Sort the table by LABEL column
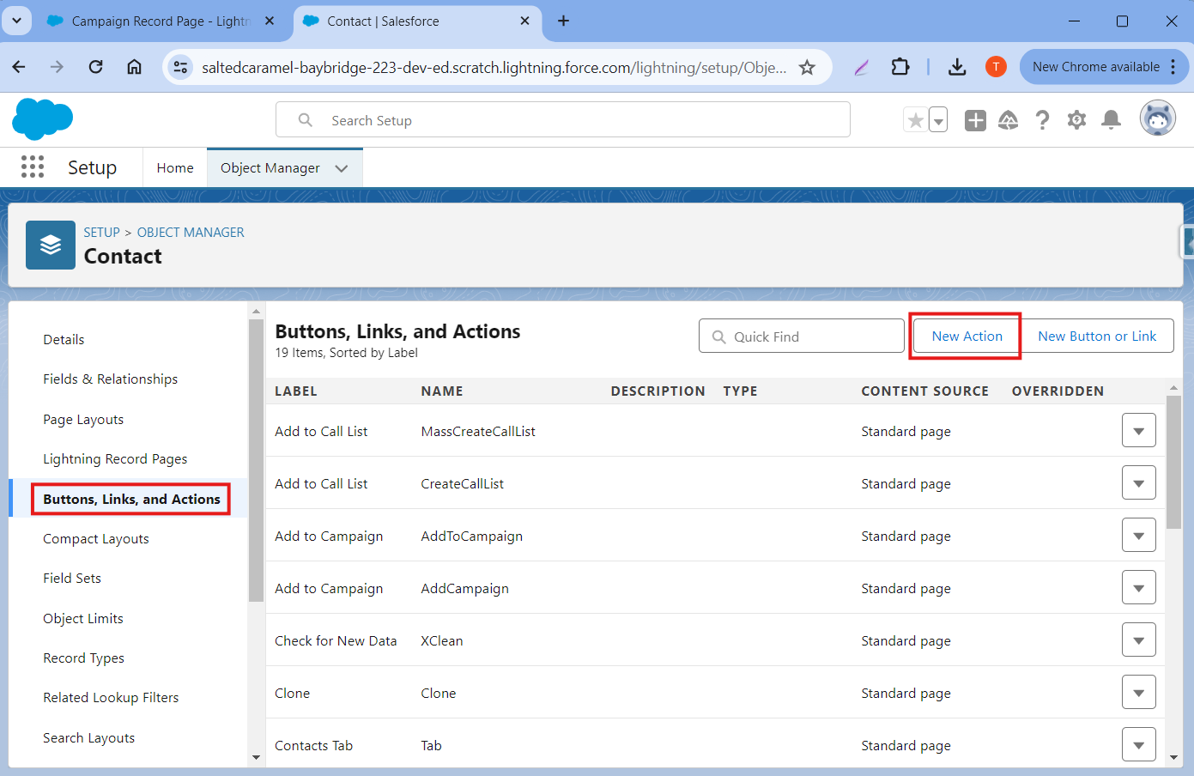1194x776 pixels. 296,391
